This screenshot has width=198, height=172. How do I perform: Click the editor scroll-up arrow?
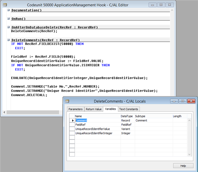172,10
